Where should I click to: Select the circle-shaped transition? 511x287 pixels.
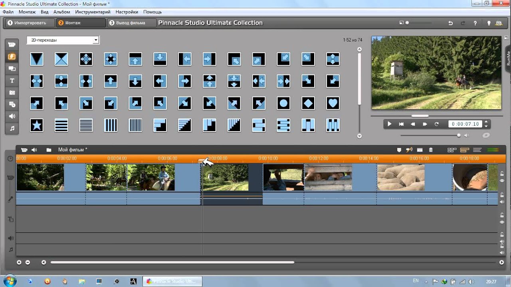coord(283,103)
